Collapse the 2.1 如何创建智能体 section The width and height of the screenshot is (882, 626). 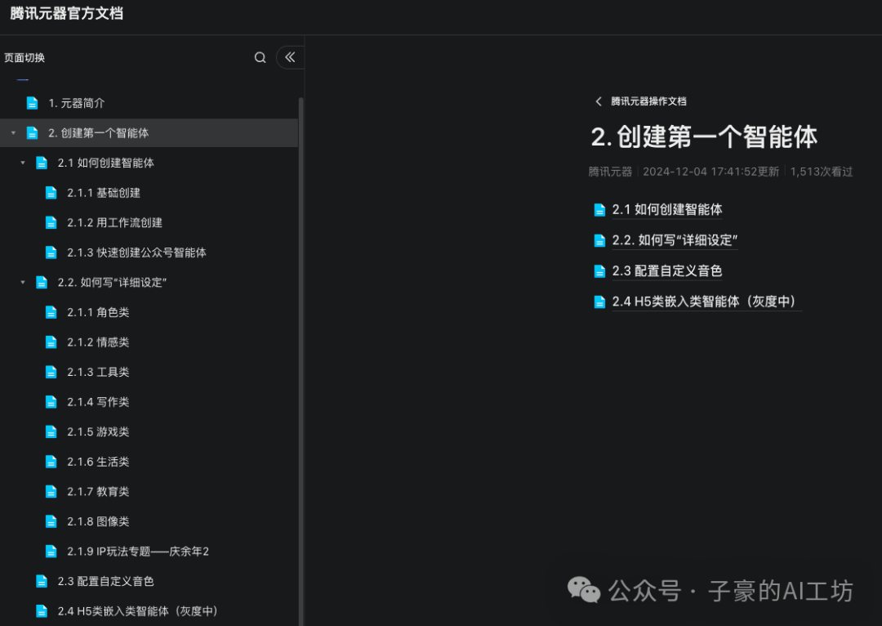pyautogui.click(x=22, y=163)
